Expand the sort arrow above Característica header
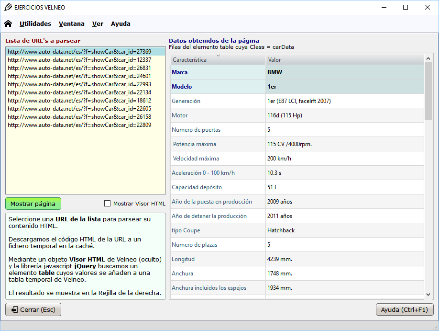This screenshot has height=331, width=439. (219, 56)
